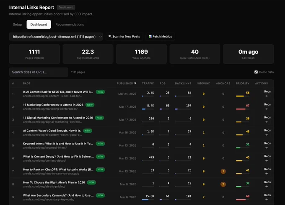
Task: Click the magnifier icon in Scan button
Action: tap(110, 36)
